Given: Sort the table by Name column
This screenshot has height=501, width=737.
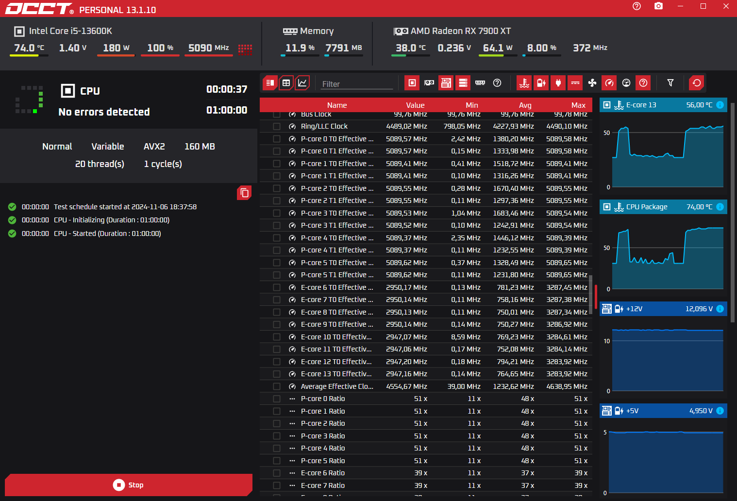Looking at the screenshot, I should 337,105.
